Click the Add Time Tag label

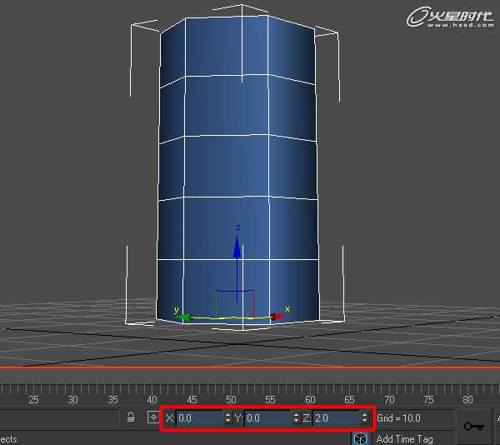[404, 439]
